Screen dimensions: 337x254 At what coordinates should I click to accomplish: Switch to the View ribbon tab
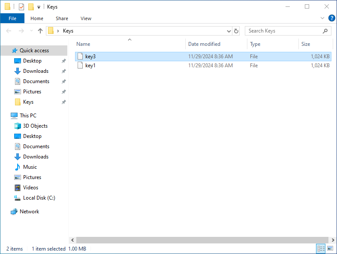pyautogui.click(x=86, y=18)
